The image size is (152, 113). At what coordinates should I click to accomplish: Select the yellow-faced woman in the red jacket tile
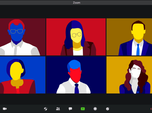pyautogui.click(x=23, y=75)
